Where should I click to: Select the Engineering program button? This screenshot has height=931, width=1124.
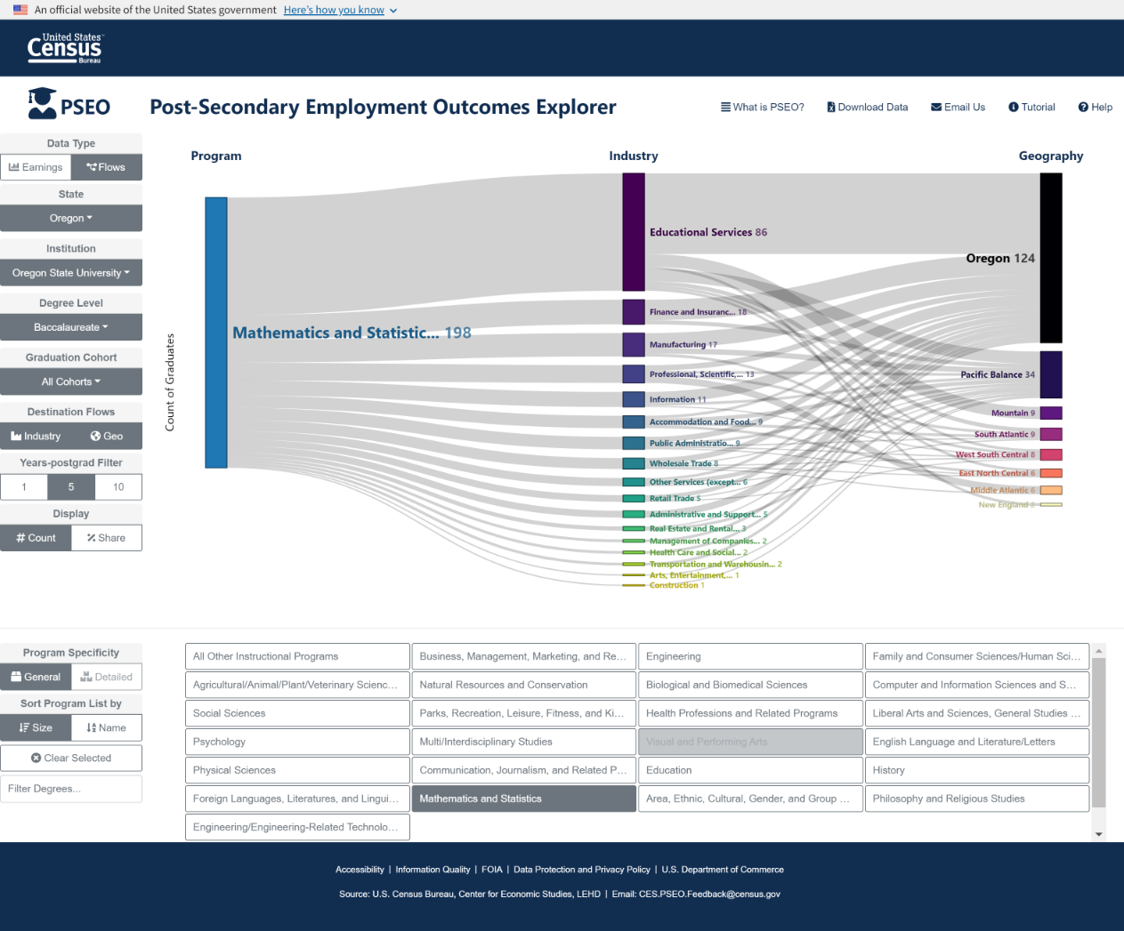coord(749,656)
